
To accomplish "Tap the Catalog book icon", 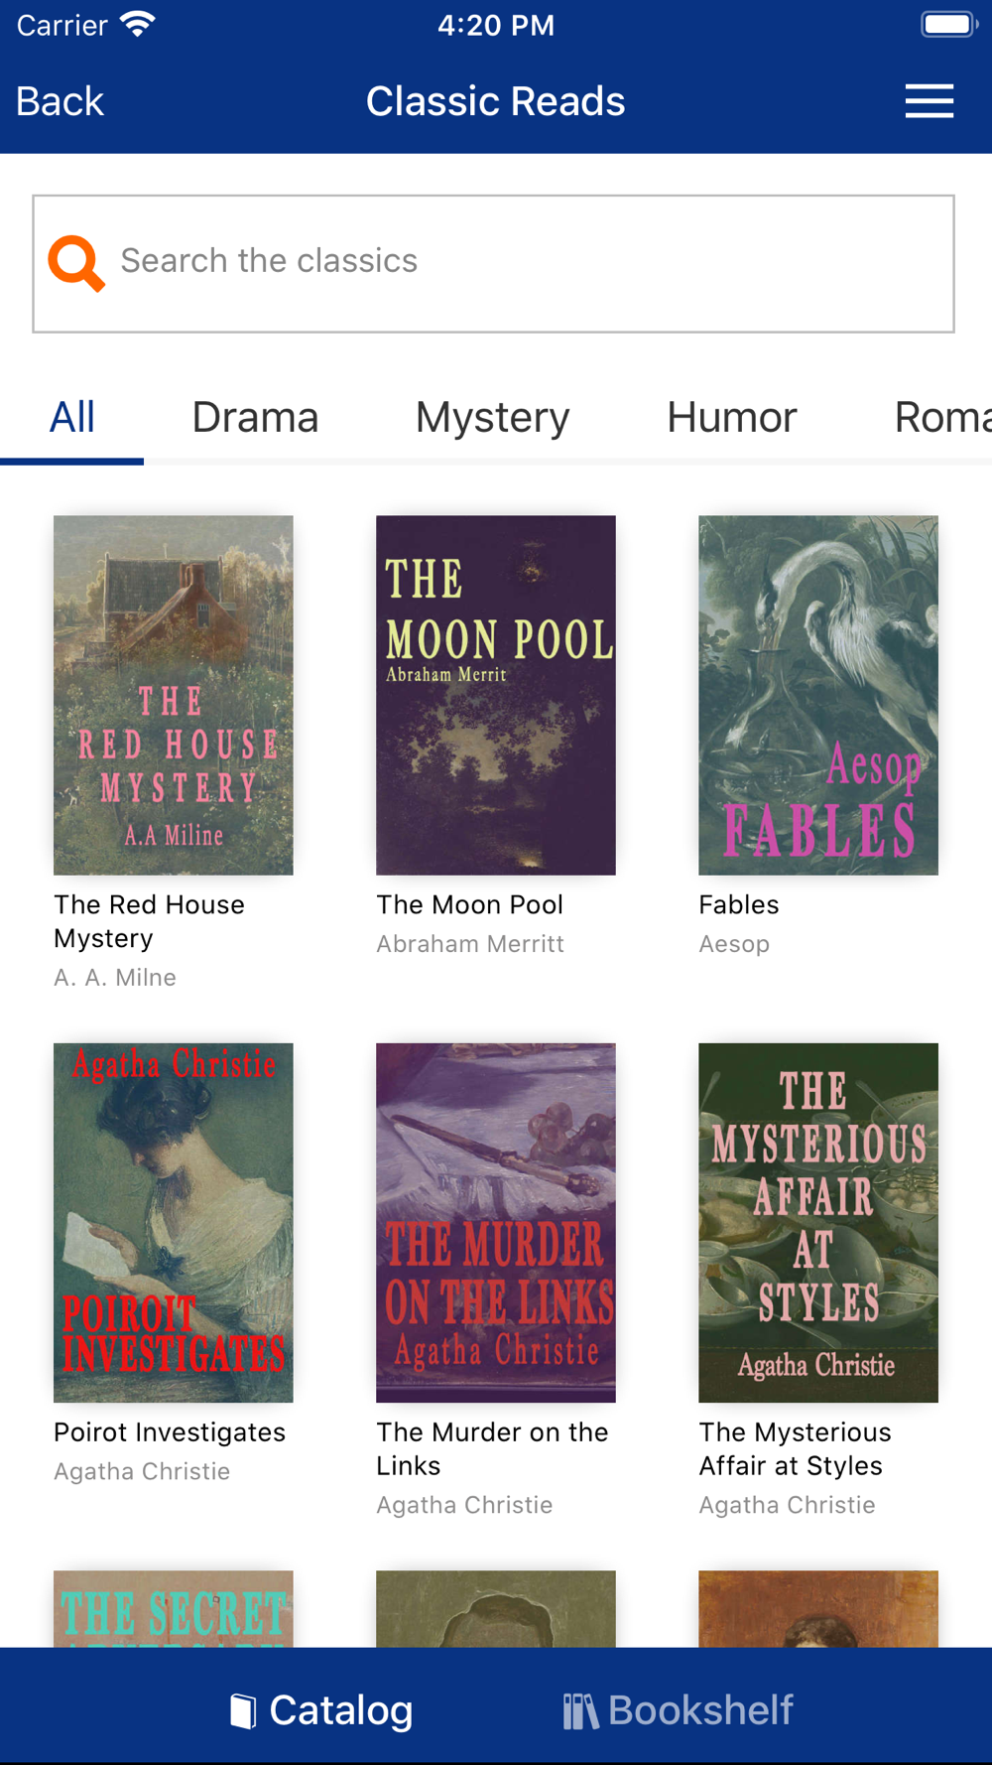I will click(243, 1710).
